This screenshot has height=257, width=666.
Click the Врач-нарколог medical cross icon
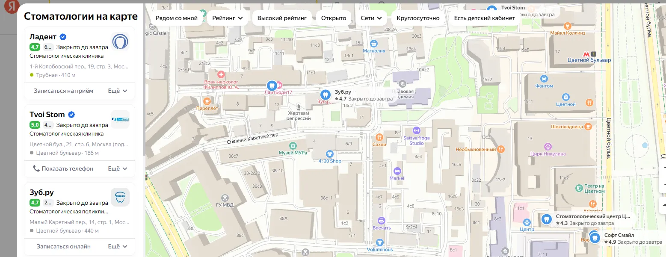pos(221,74)
